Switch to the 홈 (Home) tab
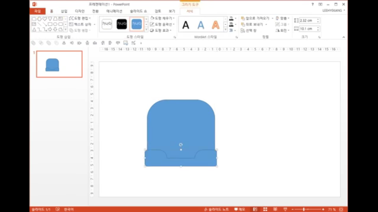Image resolution: width=378 pixels, height=212 pixels. click(x=52, y=11)
